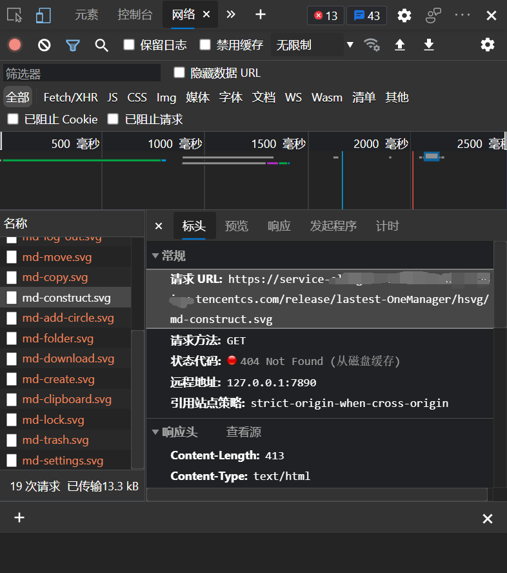Select md-download.svg request row
507x573 pixels.
pos(66,359)
